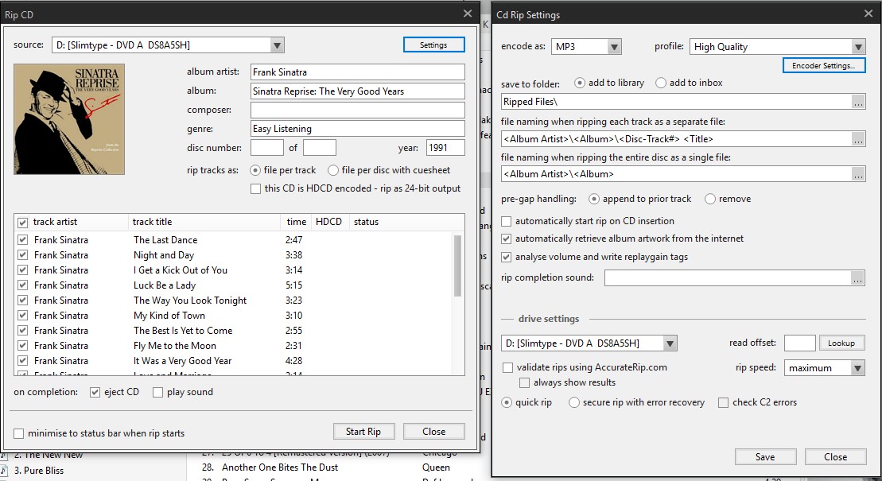882x481 pixels.
Task: Uncheck eject CD on completion
Action: click(x=95, y=392)
